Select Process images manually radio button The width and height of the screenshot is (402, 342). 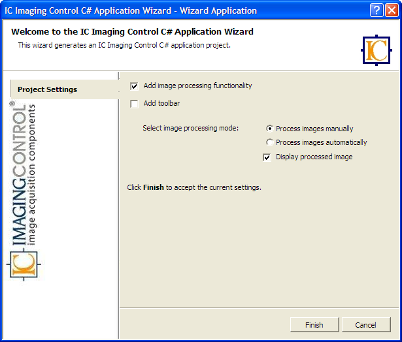269,129
